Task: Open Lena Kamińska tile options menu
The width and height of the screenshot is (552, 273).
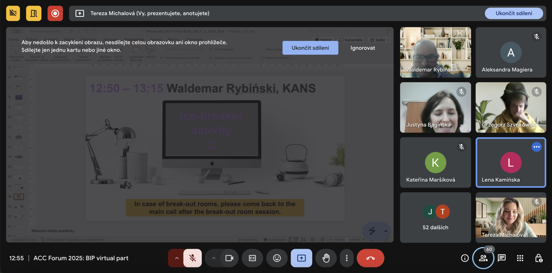Action: (x=536, y=147)
